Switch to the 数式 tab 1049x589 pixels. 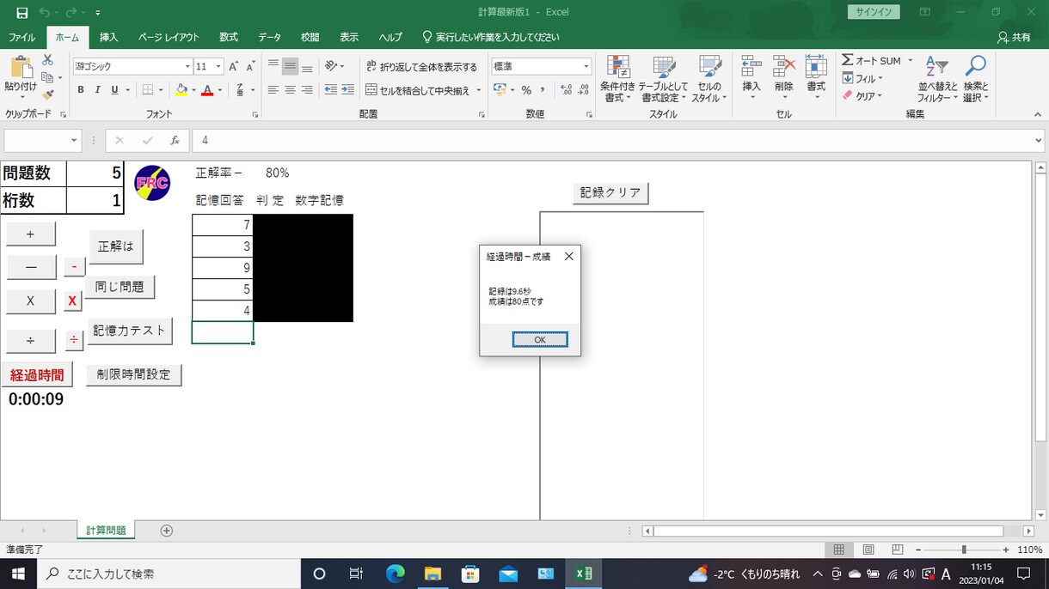pos(228,37)
